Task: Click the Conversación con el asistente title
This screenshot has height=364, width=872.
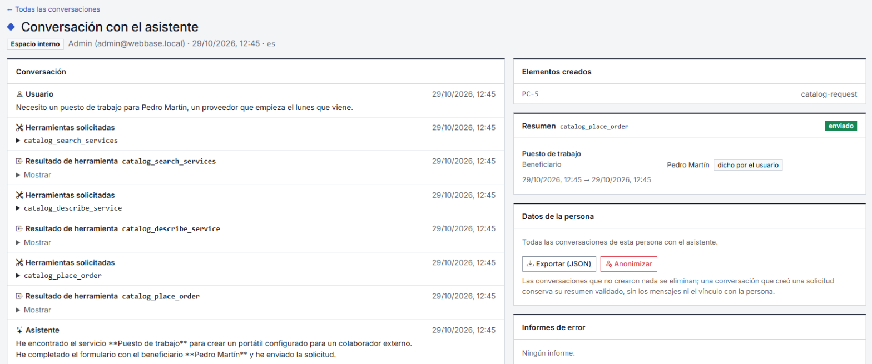Action: (110, 27)
